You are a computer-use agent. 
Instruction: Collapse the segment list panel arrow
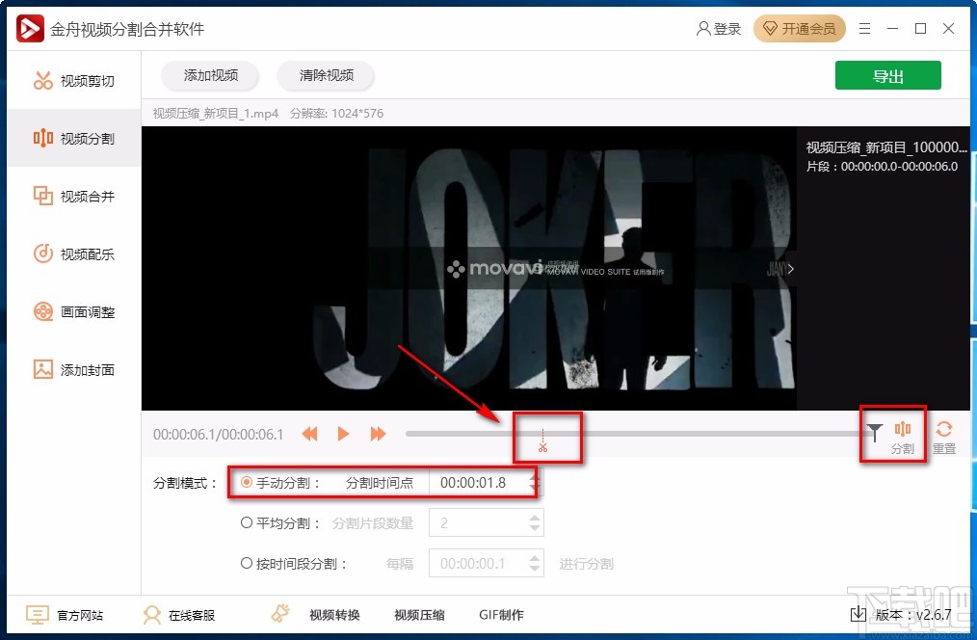pyautogui.click(x=791, y=269)
